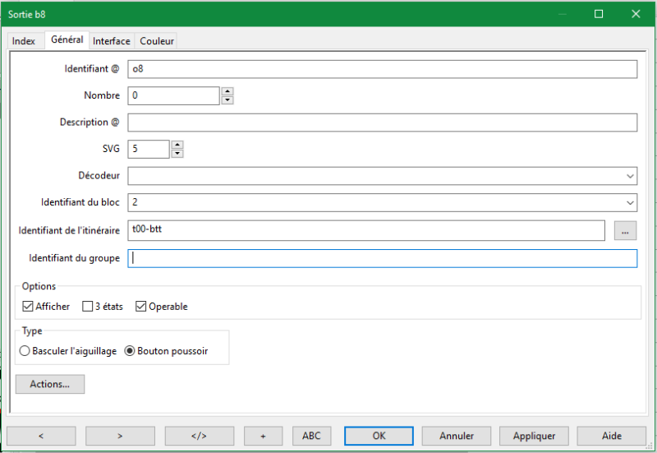Click the Actions... button
The image size is (657, 453).
(x=50, y=384)
